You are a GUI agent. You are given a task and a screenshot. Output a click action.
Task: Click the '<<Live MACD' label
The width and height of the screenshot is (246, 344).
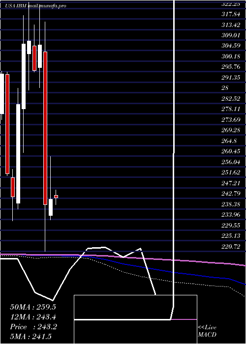click(x=207, y=331)
